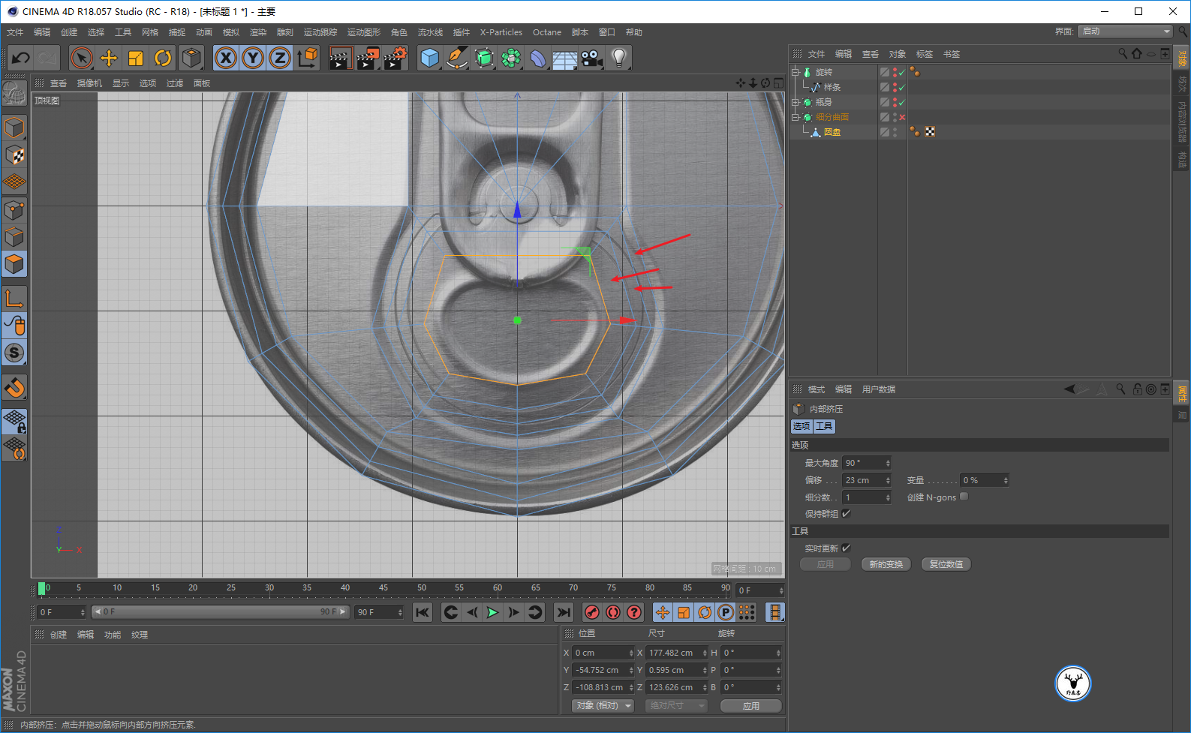Click frame 45 on the timeline
Viewport: 1191px width, 733px height.
tap(383, 589)
